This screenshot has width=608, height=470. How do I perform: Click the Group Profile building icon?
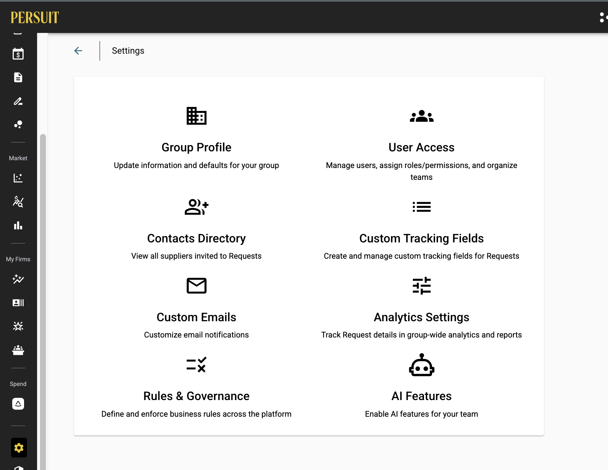197,116
